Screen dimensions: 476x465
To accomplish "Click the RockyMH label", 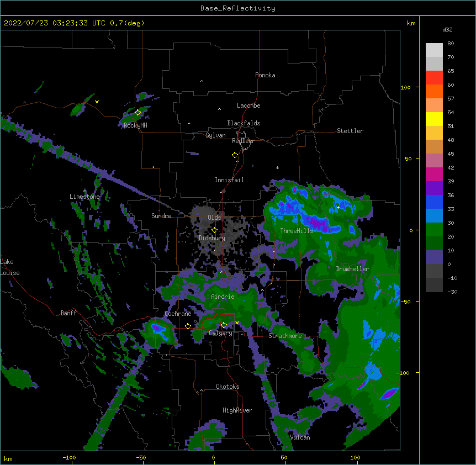I will (x=135, y=125).
